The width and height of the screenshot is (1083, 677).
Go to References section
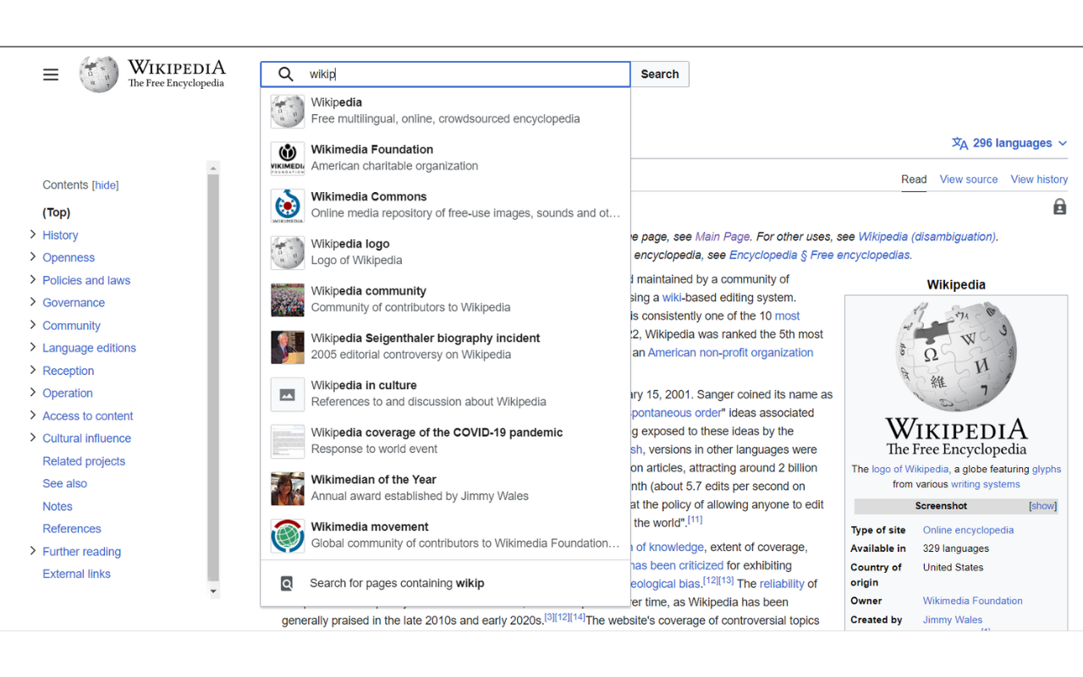point(72,529)
